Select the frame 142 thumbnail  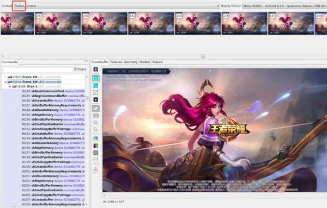tap(151, 23)
